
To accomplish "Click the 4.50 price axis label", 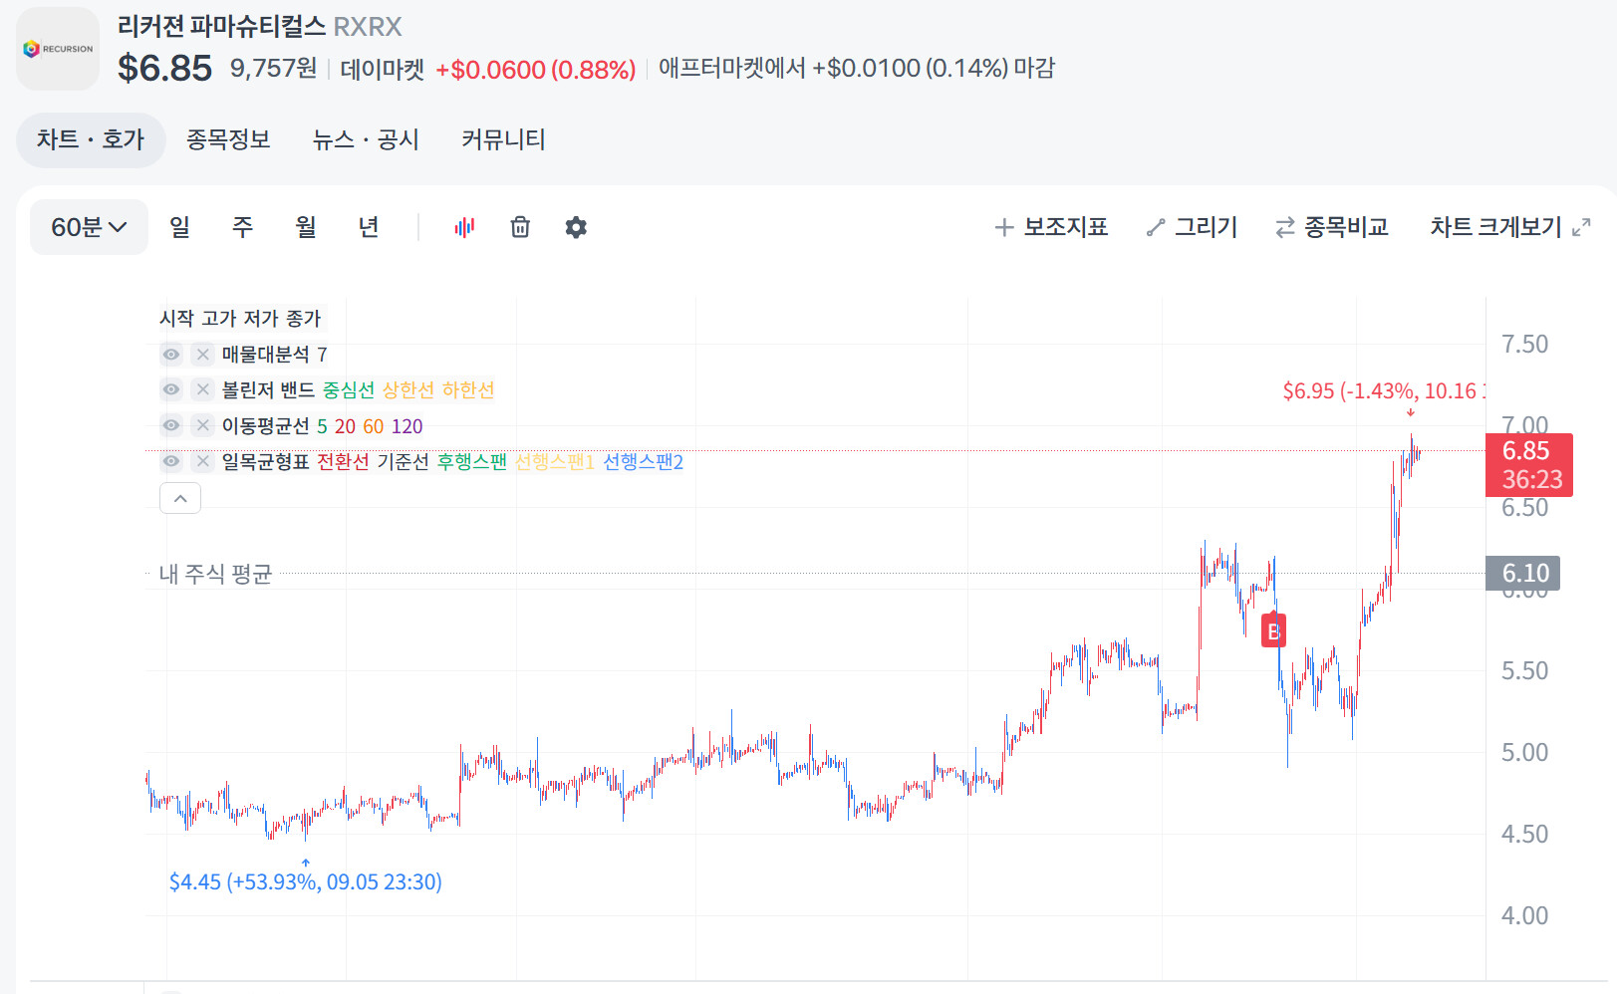I will click(1524, 834).
